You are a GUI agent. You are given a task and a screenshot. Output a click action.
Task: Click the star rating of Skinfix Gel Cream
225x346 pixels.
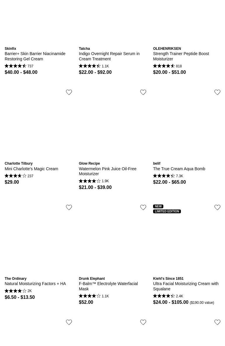click(15, 66)
